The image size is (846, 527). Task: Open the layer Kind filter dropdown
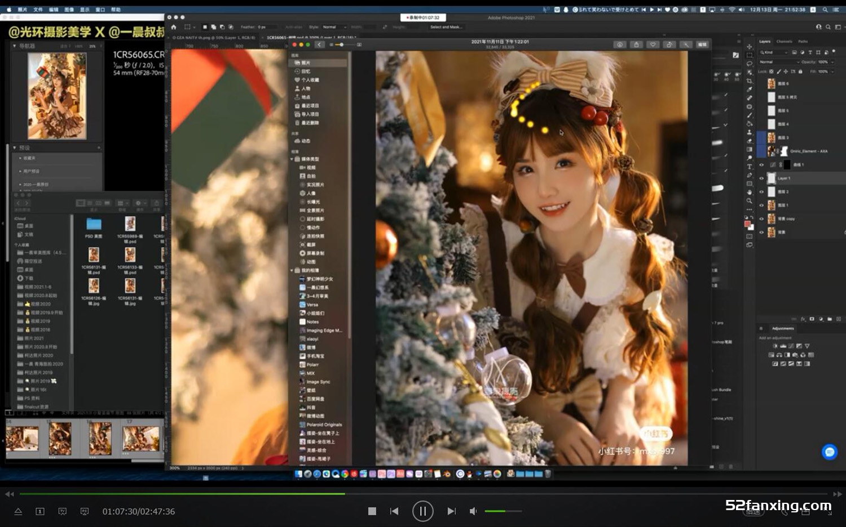pyautogui.click(x=773, y=52)
